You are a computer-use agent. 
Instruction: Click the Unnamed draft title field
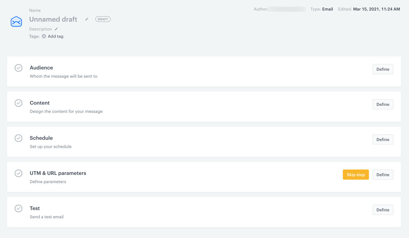(53, 19)
